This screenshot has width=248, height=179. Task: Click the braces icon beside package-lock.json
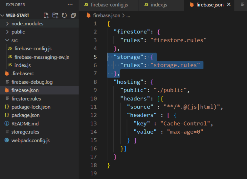pos(7,107)
